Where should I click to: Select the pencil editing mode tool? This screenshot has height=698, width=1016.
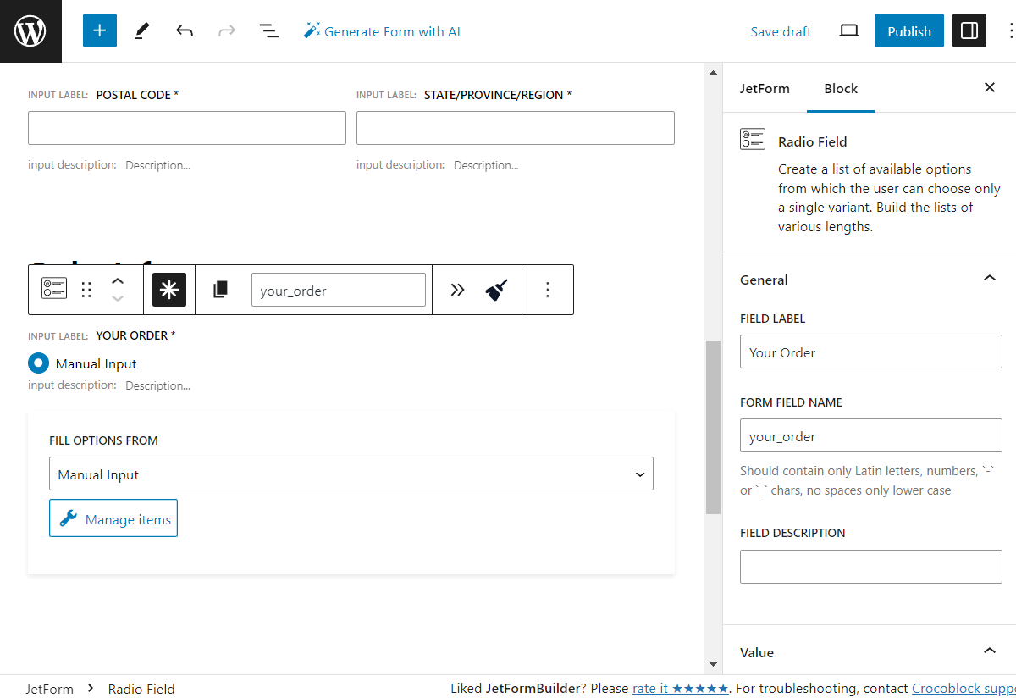coord(141,30)
